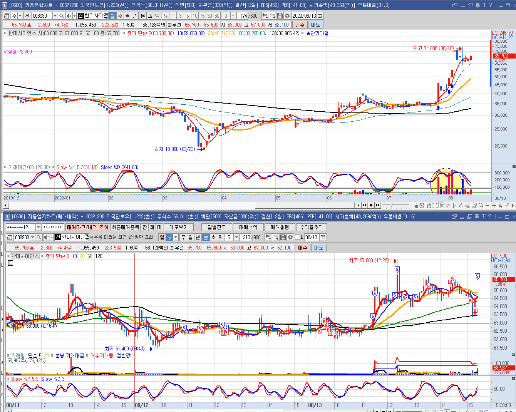Image resolution: width=516 pixels, height=412 pixels.
Task: Expand account number dropdown ****-**12
Action: 38,227
